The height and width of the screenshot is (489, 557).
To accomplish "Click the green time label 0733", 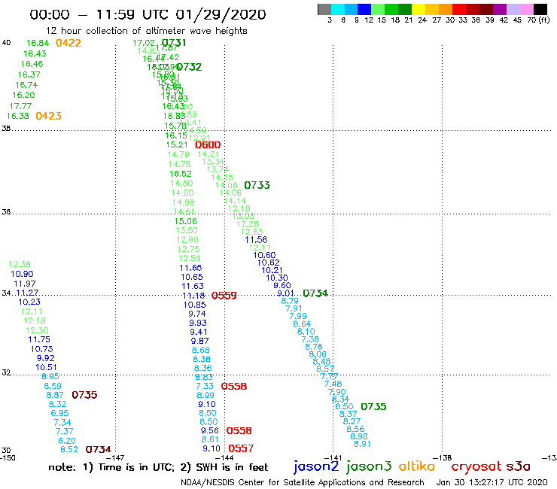I will 257,185.
